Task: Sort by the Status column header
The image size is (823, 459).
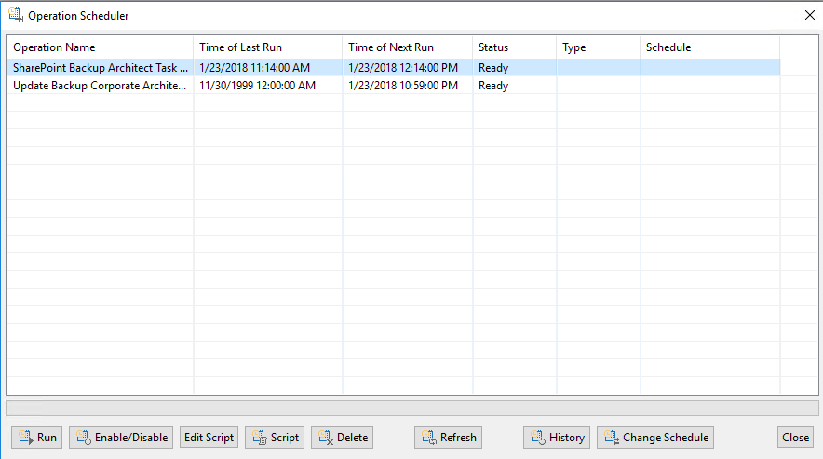Action: coord(514,47)
